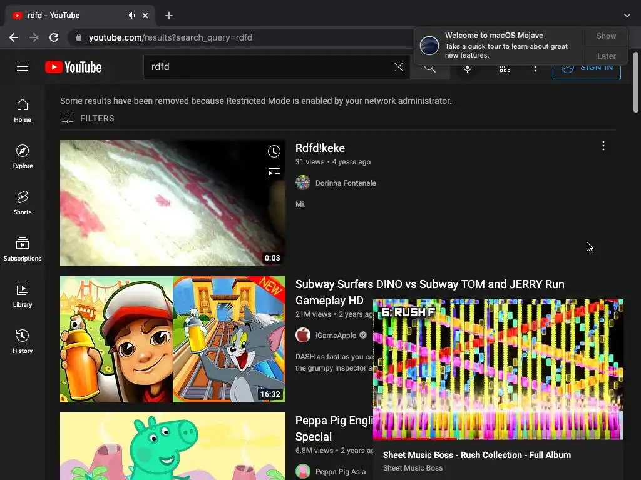Close the rdfd - YouTube tab

coord(145,16)
